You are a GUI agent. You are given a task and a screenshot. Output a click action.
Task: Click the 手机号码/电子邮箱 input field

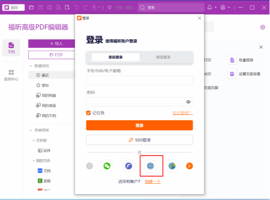pyautogui.click(x=139, y=80)
